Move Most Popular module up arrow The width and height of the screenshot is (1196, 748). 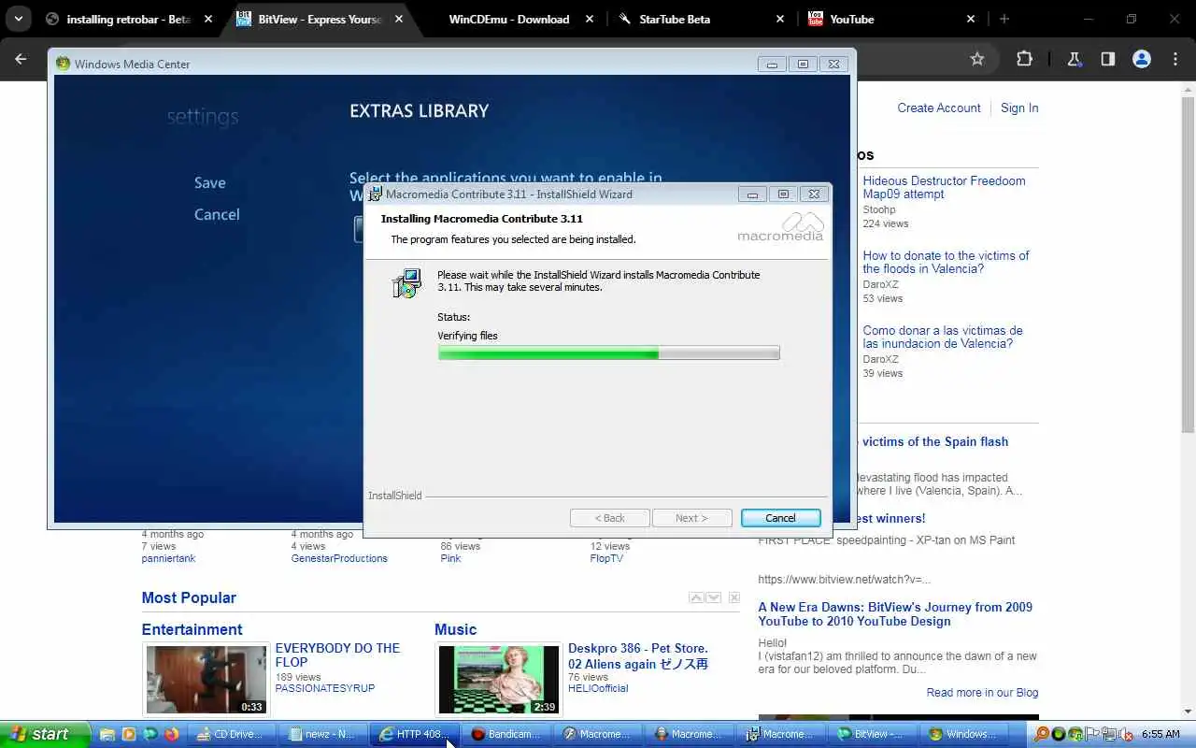coord(696,597)
